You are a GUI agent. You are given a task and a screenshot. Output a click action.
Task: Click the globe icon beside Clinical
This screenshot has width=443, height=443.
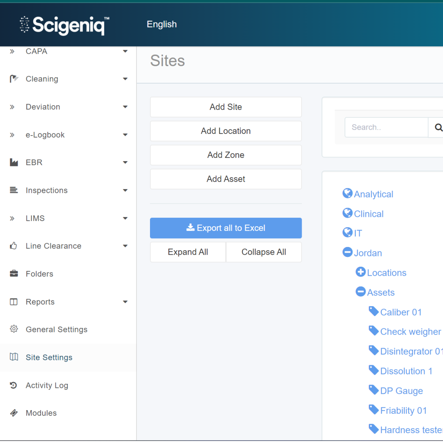tap(347, 213)
